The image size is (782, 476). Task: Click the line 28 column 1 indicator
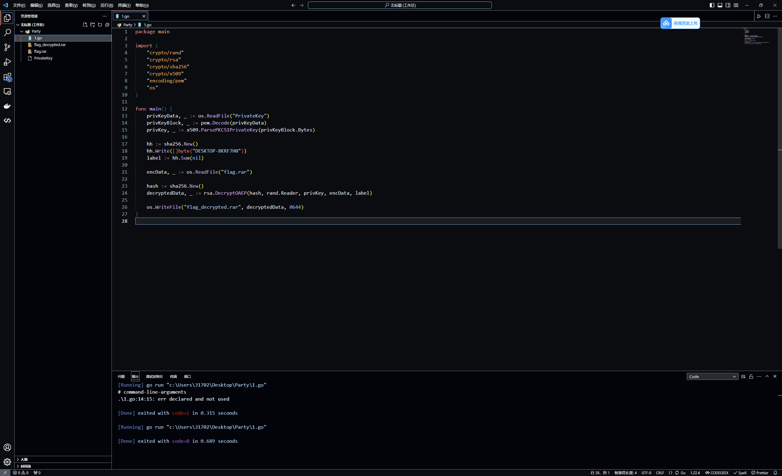600,473
